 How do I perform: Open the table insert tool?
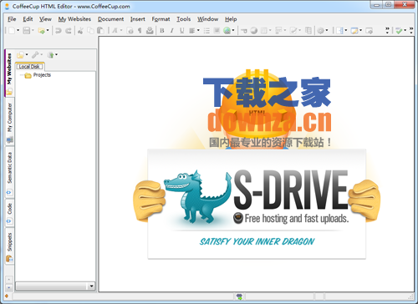click(263, 31)
